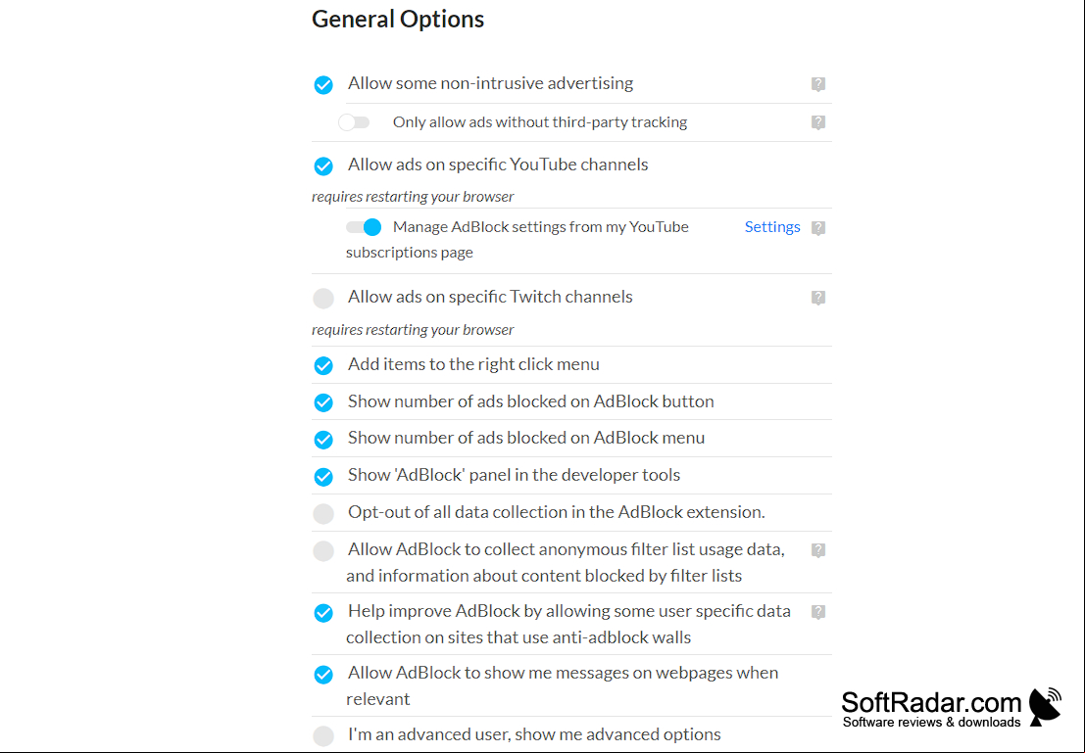This screenshot has width=1085, height=753.
Task: Enable Allow ads on specific Twitch channels
Action: click(x=323, y=298)
